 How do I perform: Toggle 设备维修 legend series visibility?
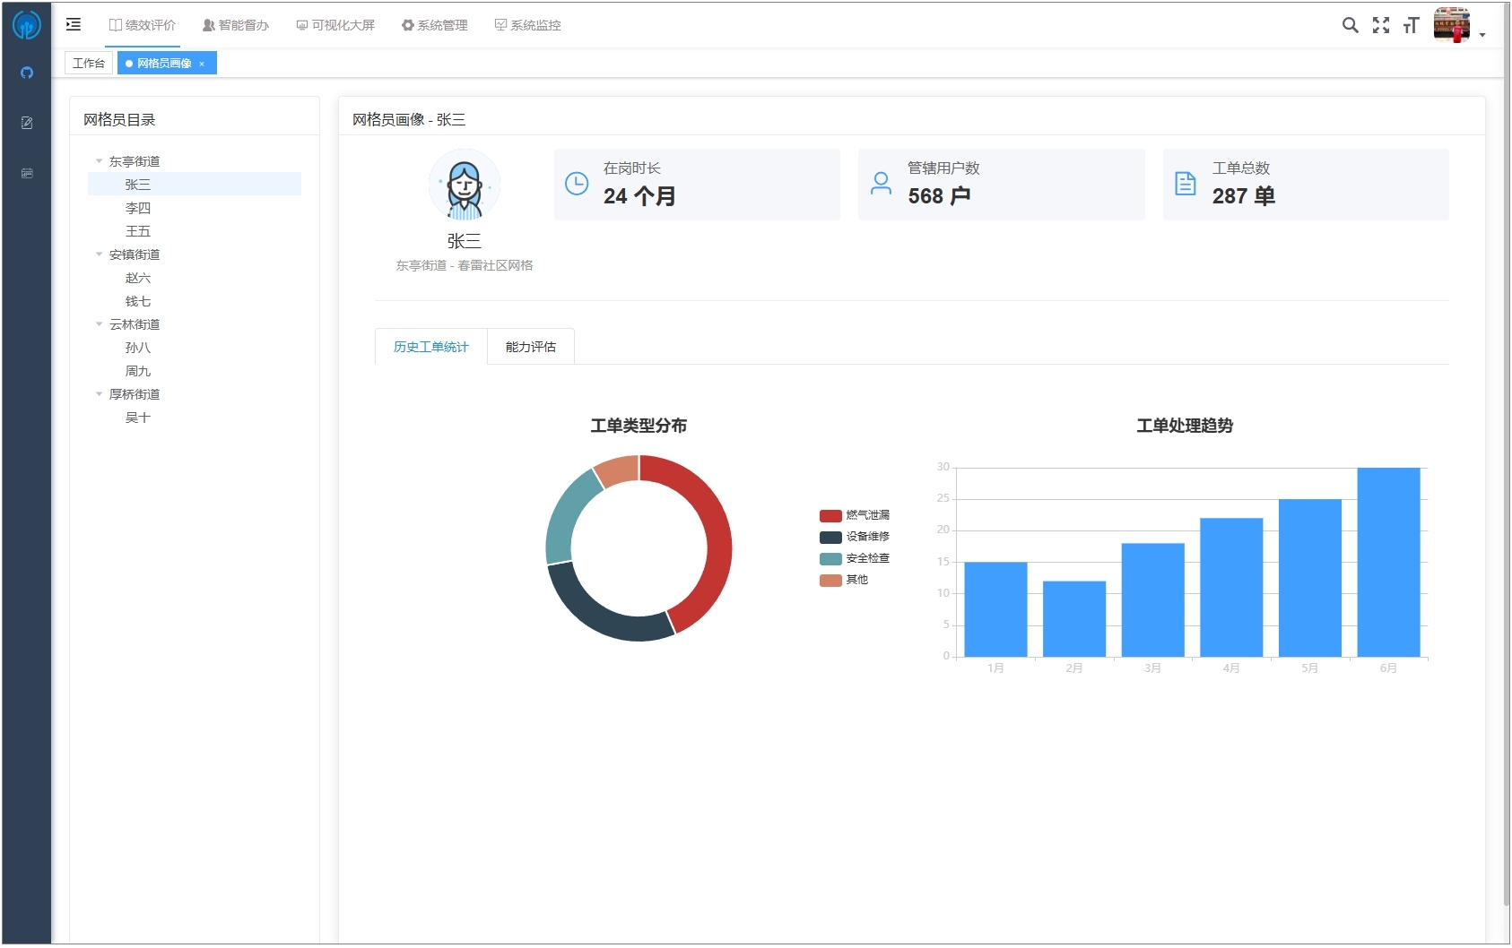[x=854, y=537]
